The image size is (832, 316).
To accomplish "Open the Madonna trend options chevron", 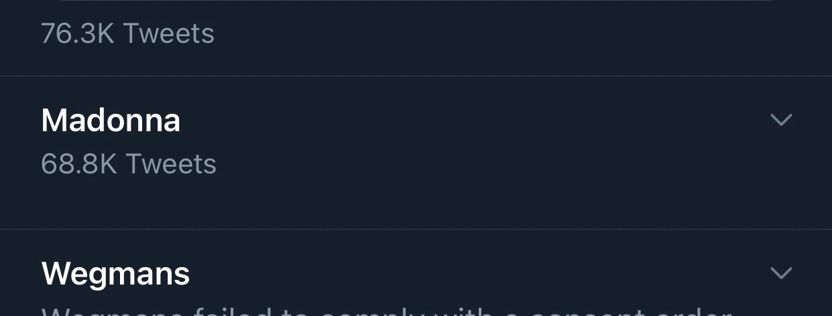I will tap(781, 121).
